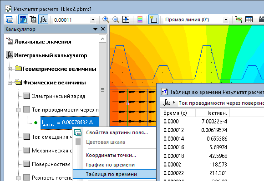Image resolution: width=264 pixels, height=181 pixels.
Task: Check the Электрический заряд checkbox
Action: (x=27, y=96)
